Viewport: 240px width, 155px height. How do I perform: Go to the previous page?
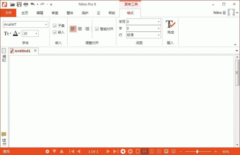click(x=79, y=151)
